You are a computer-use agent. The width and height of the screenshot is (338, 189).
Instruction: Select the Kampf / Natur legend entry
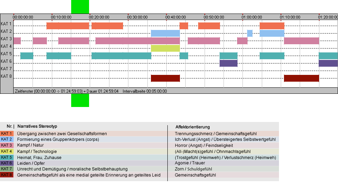pyautogui.click(x=30, y=145)
